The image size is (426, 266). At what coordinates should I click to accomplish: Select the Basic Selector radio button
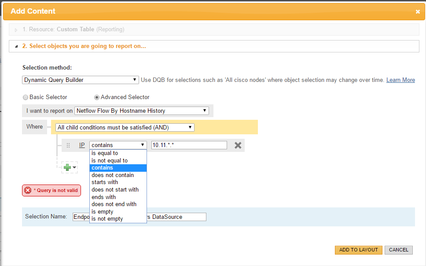(x=26, y=97)
